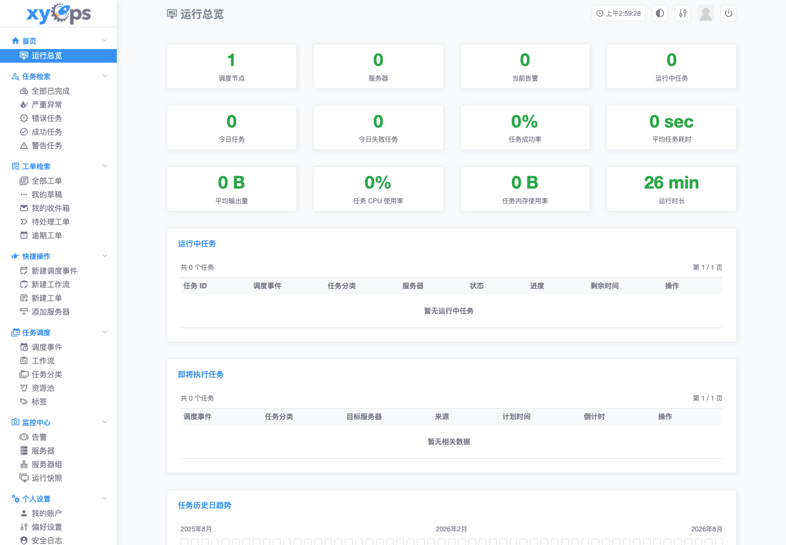Click the 运行中任务 count stat card
The height and width of the screenshot is (545, 786).
(x=671, y=66)
